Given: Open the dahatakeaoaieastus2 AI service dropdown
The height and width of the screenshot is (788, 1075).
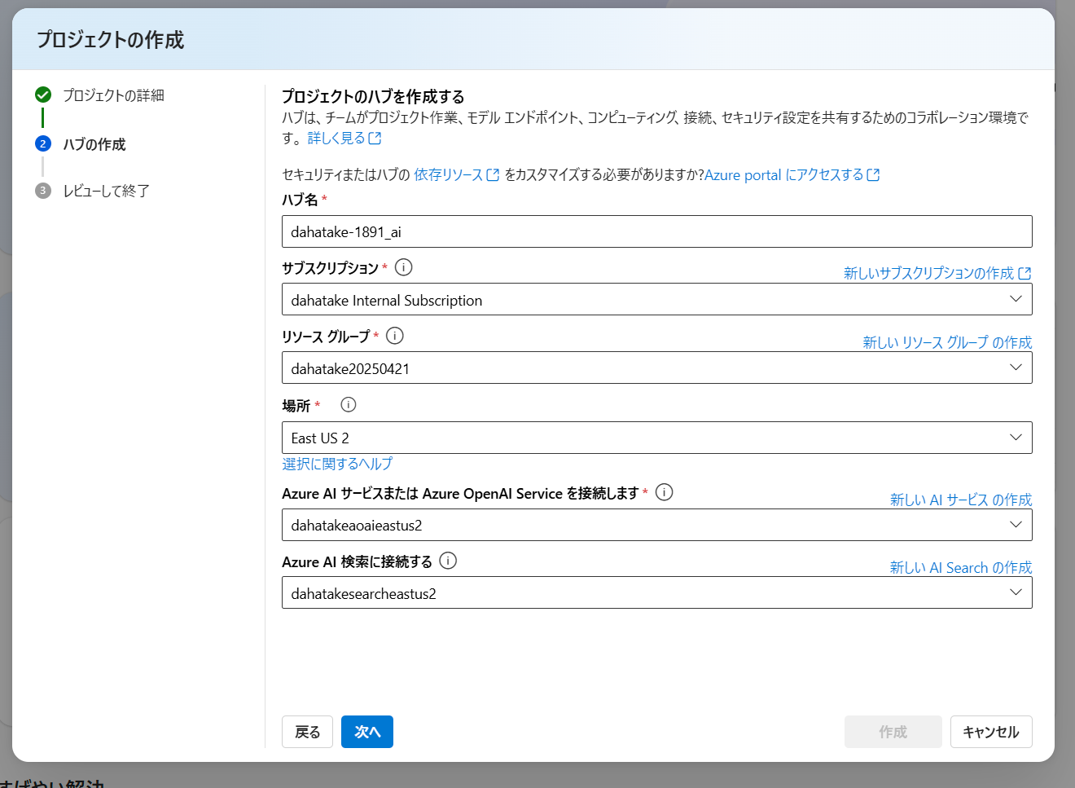Looking at the screenshot, I should tap(657, 525).
